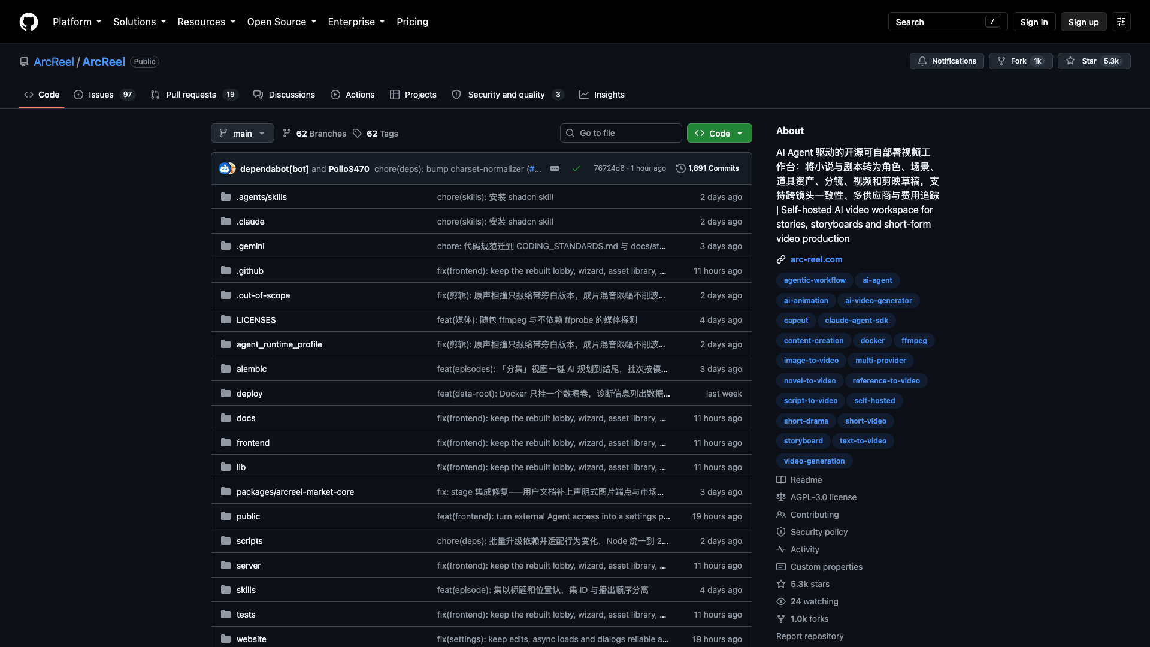
Task: Open the Actions tab
Action: pos(353,95)
